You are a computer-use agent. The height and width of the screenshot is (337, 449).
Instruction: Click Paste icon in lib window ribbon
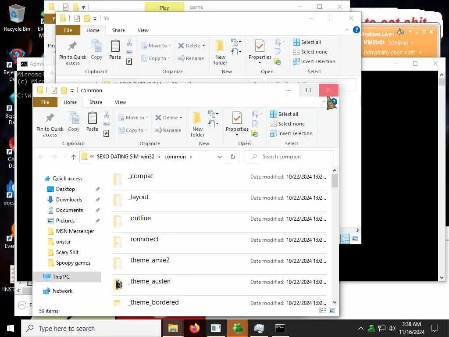[115, 46]
